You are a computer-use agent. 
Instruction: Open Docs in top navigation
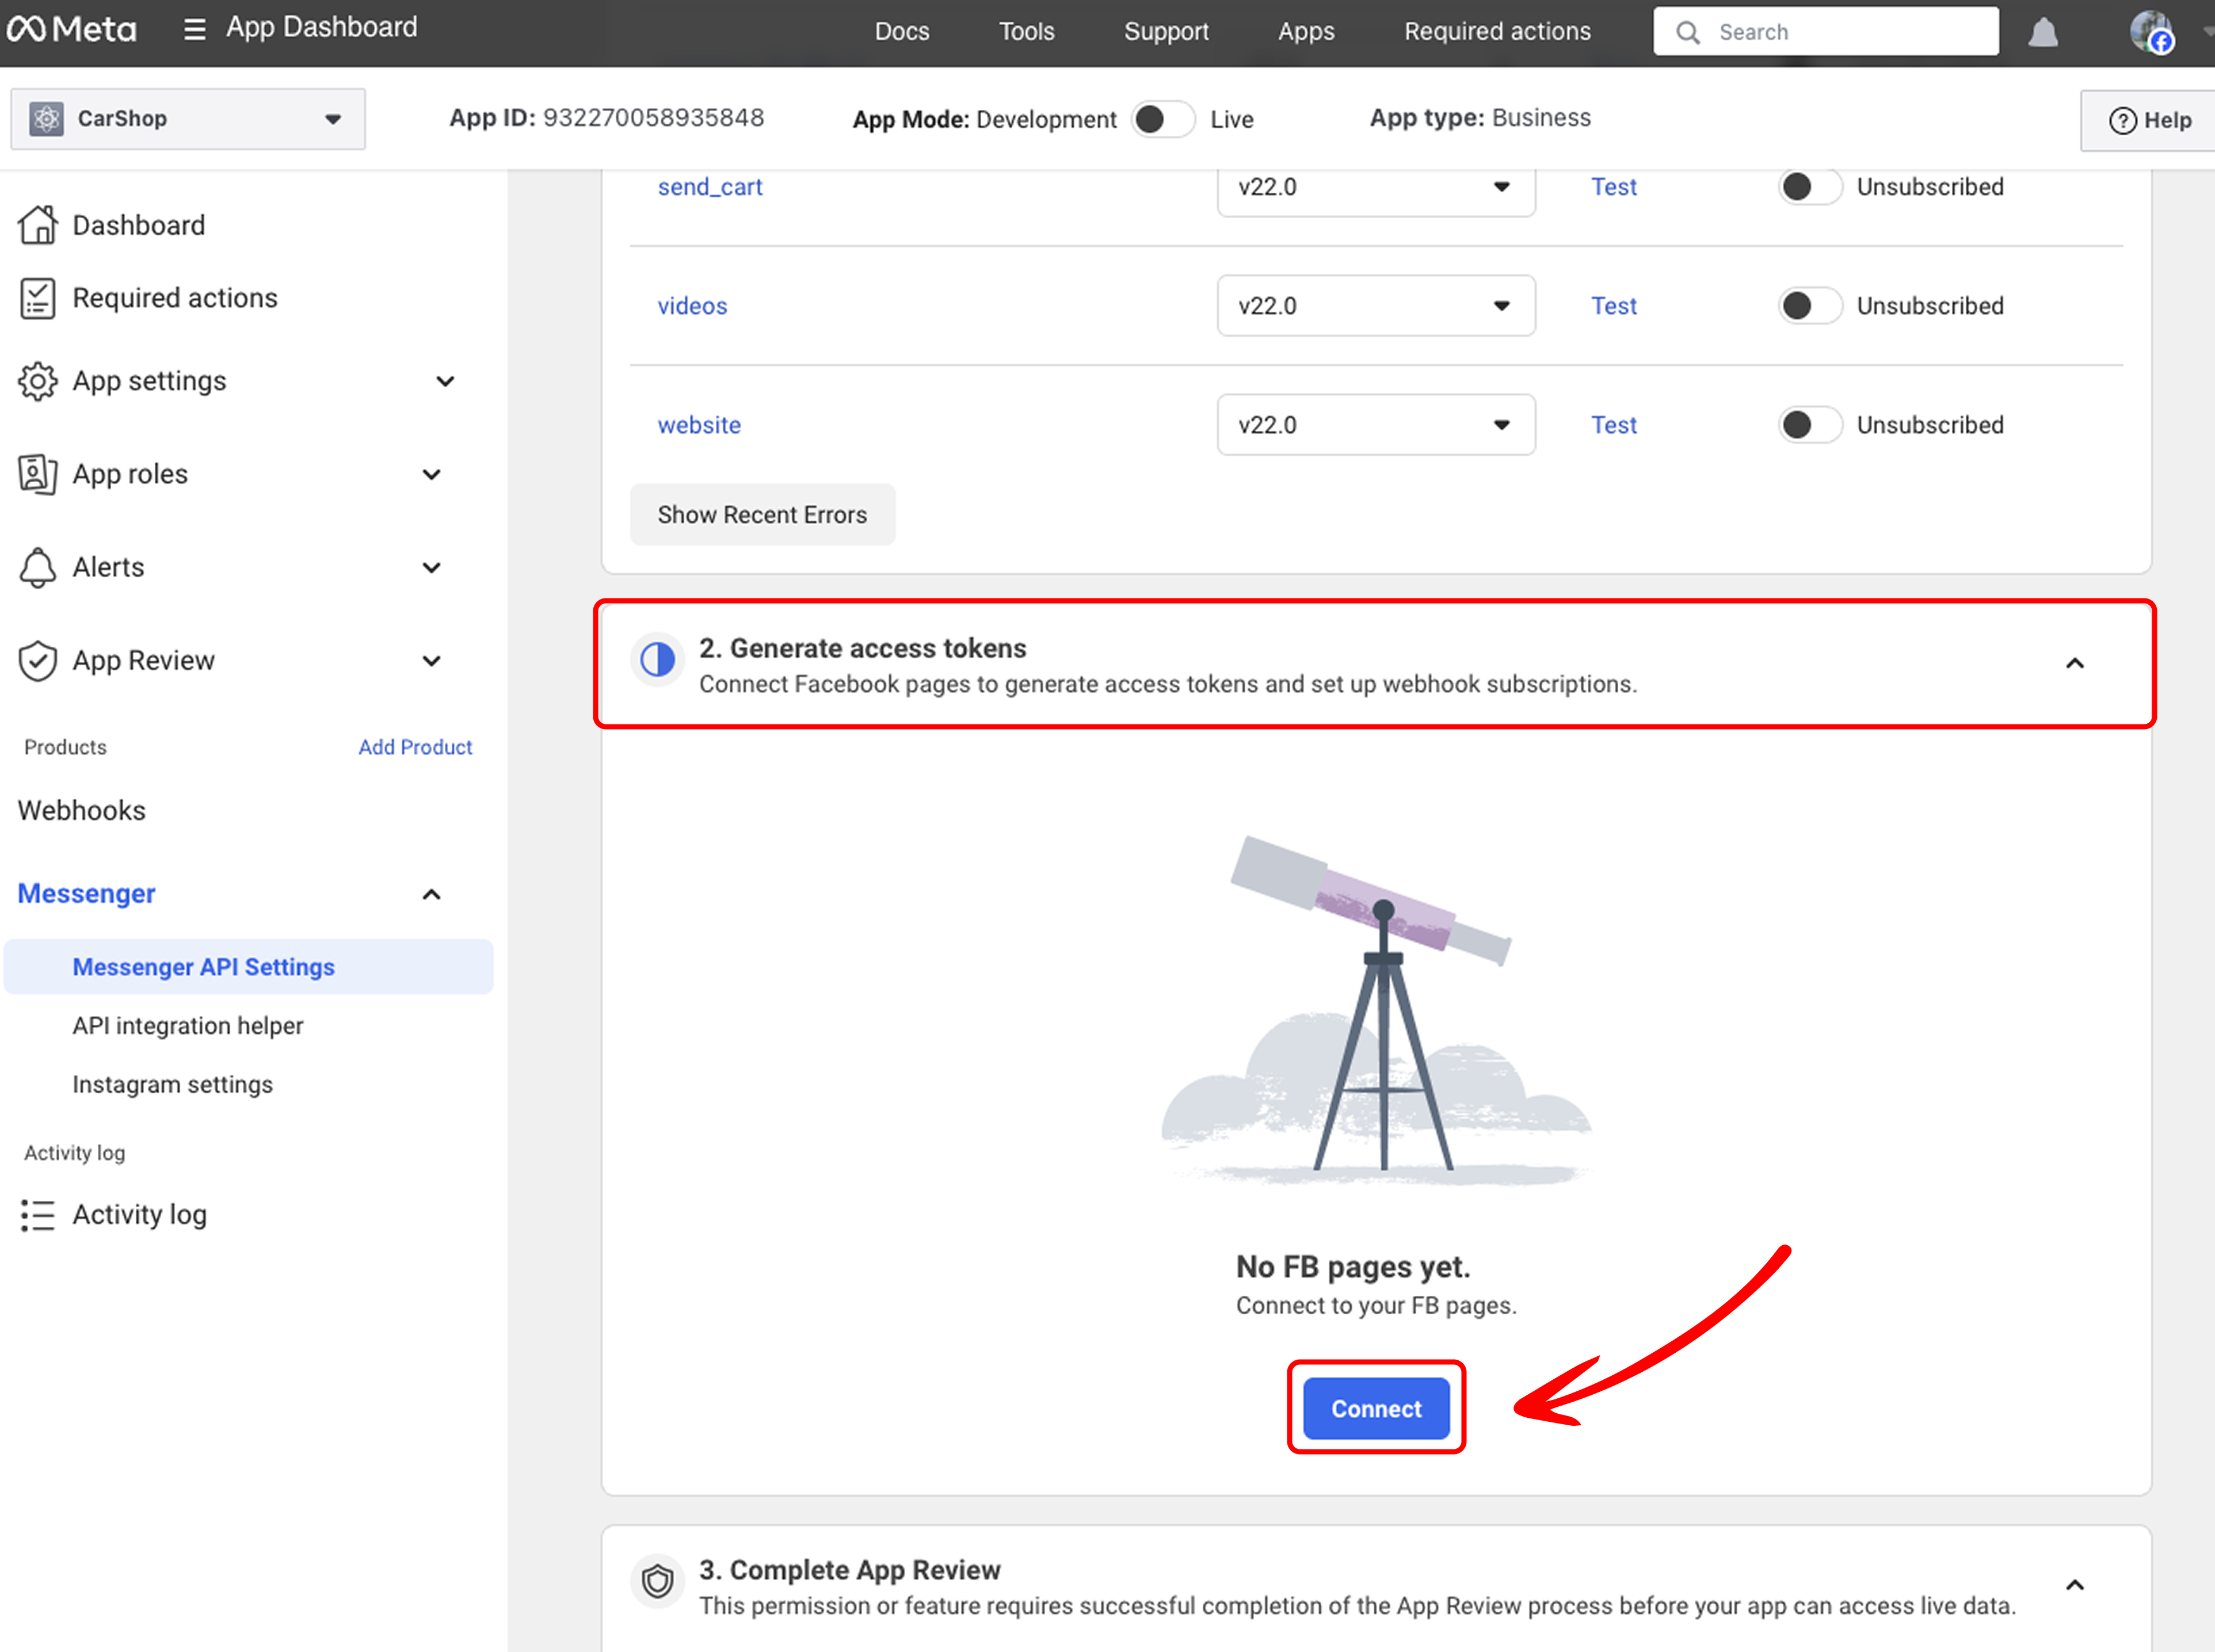point(902,32)
